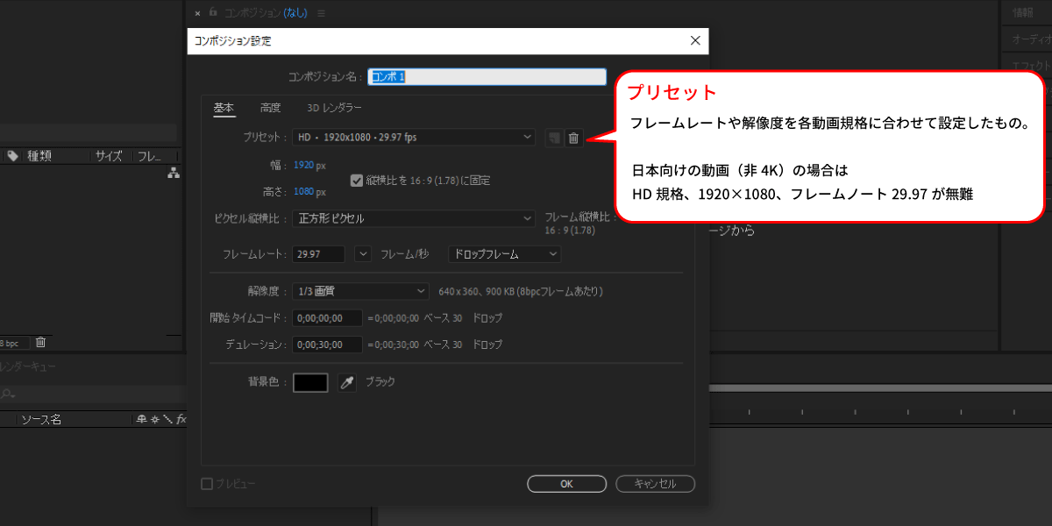This screenshot has height=526, width=1052.
Task: Click the timeline search magnifier icon
Action: [7, 394]
